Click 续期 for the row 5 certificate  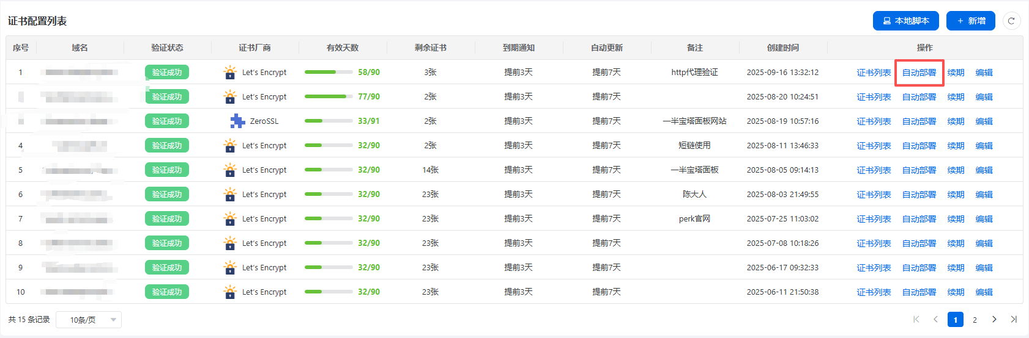click(x=956, y=170)
